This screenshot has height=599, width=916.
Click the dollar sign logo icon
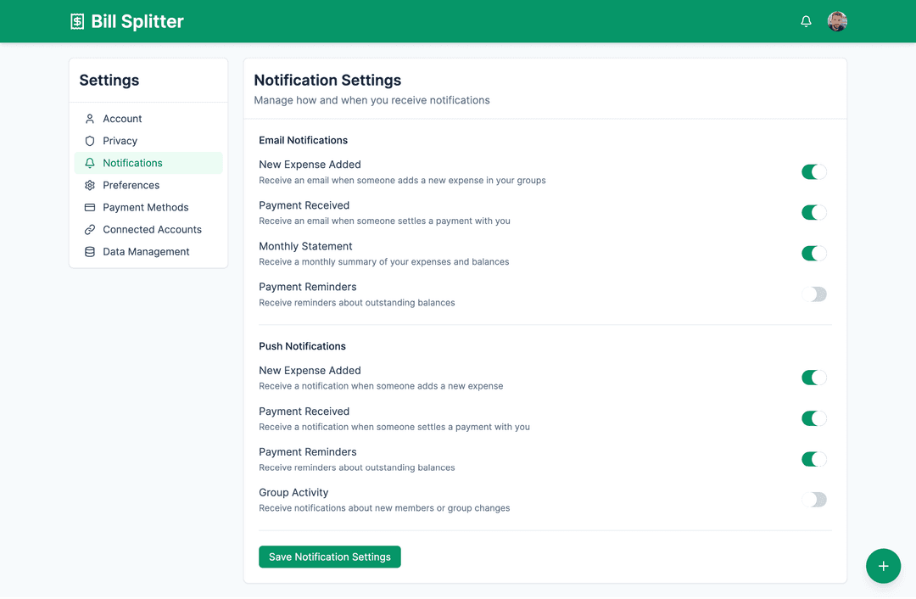(x=76, y=21)
